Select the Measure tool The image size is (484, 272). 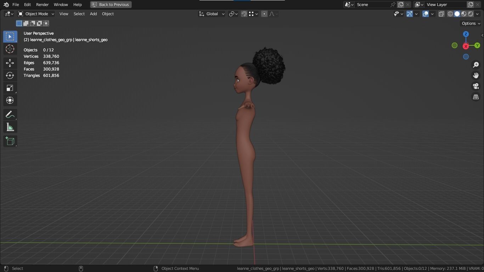click(x=10, y=127)
